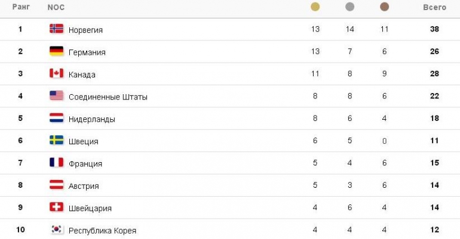Screen dimensions: 460x239
Task: Click the Republic of Korea flag icon
Action: point(56,229)
